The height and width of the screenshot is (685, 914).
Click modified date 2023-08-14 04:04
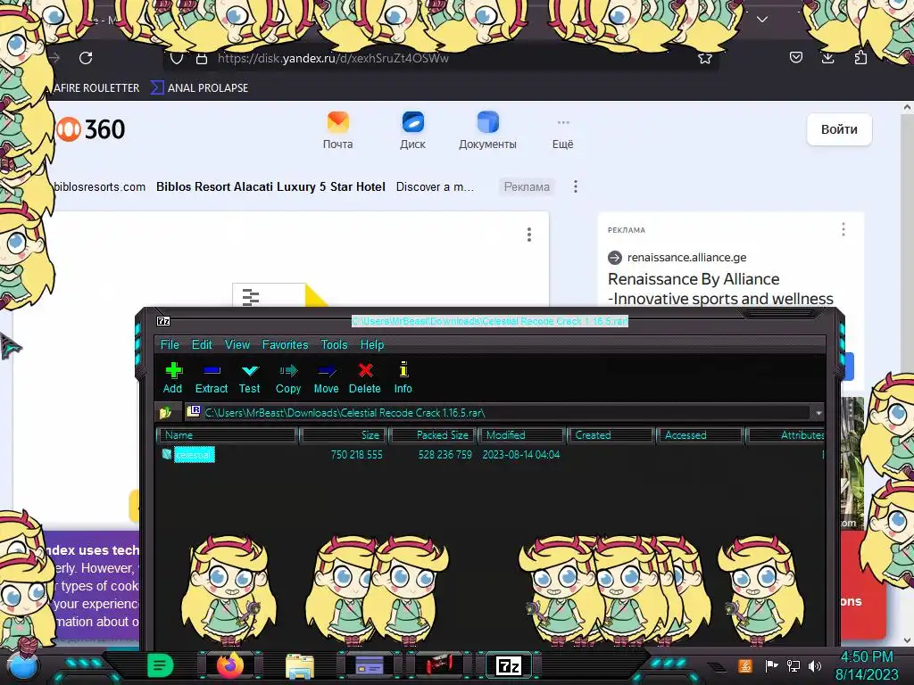point(520,454)
